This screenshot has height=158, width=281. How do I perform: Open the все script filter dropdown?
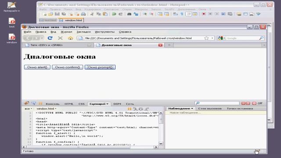pyautogui.click(x=28, y=109)
